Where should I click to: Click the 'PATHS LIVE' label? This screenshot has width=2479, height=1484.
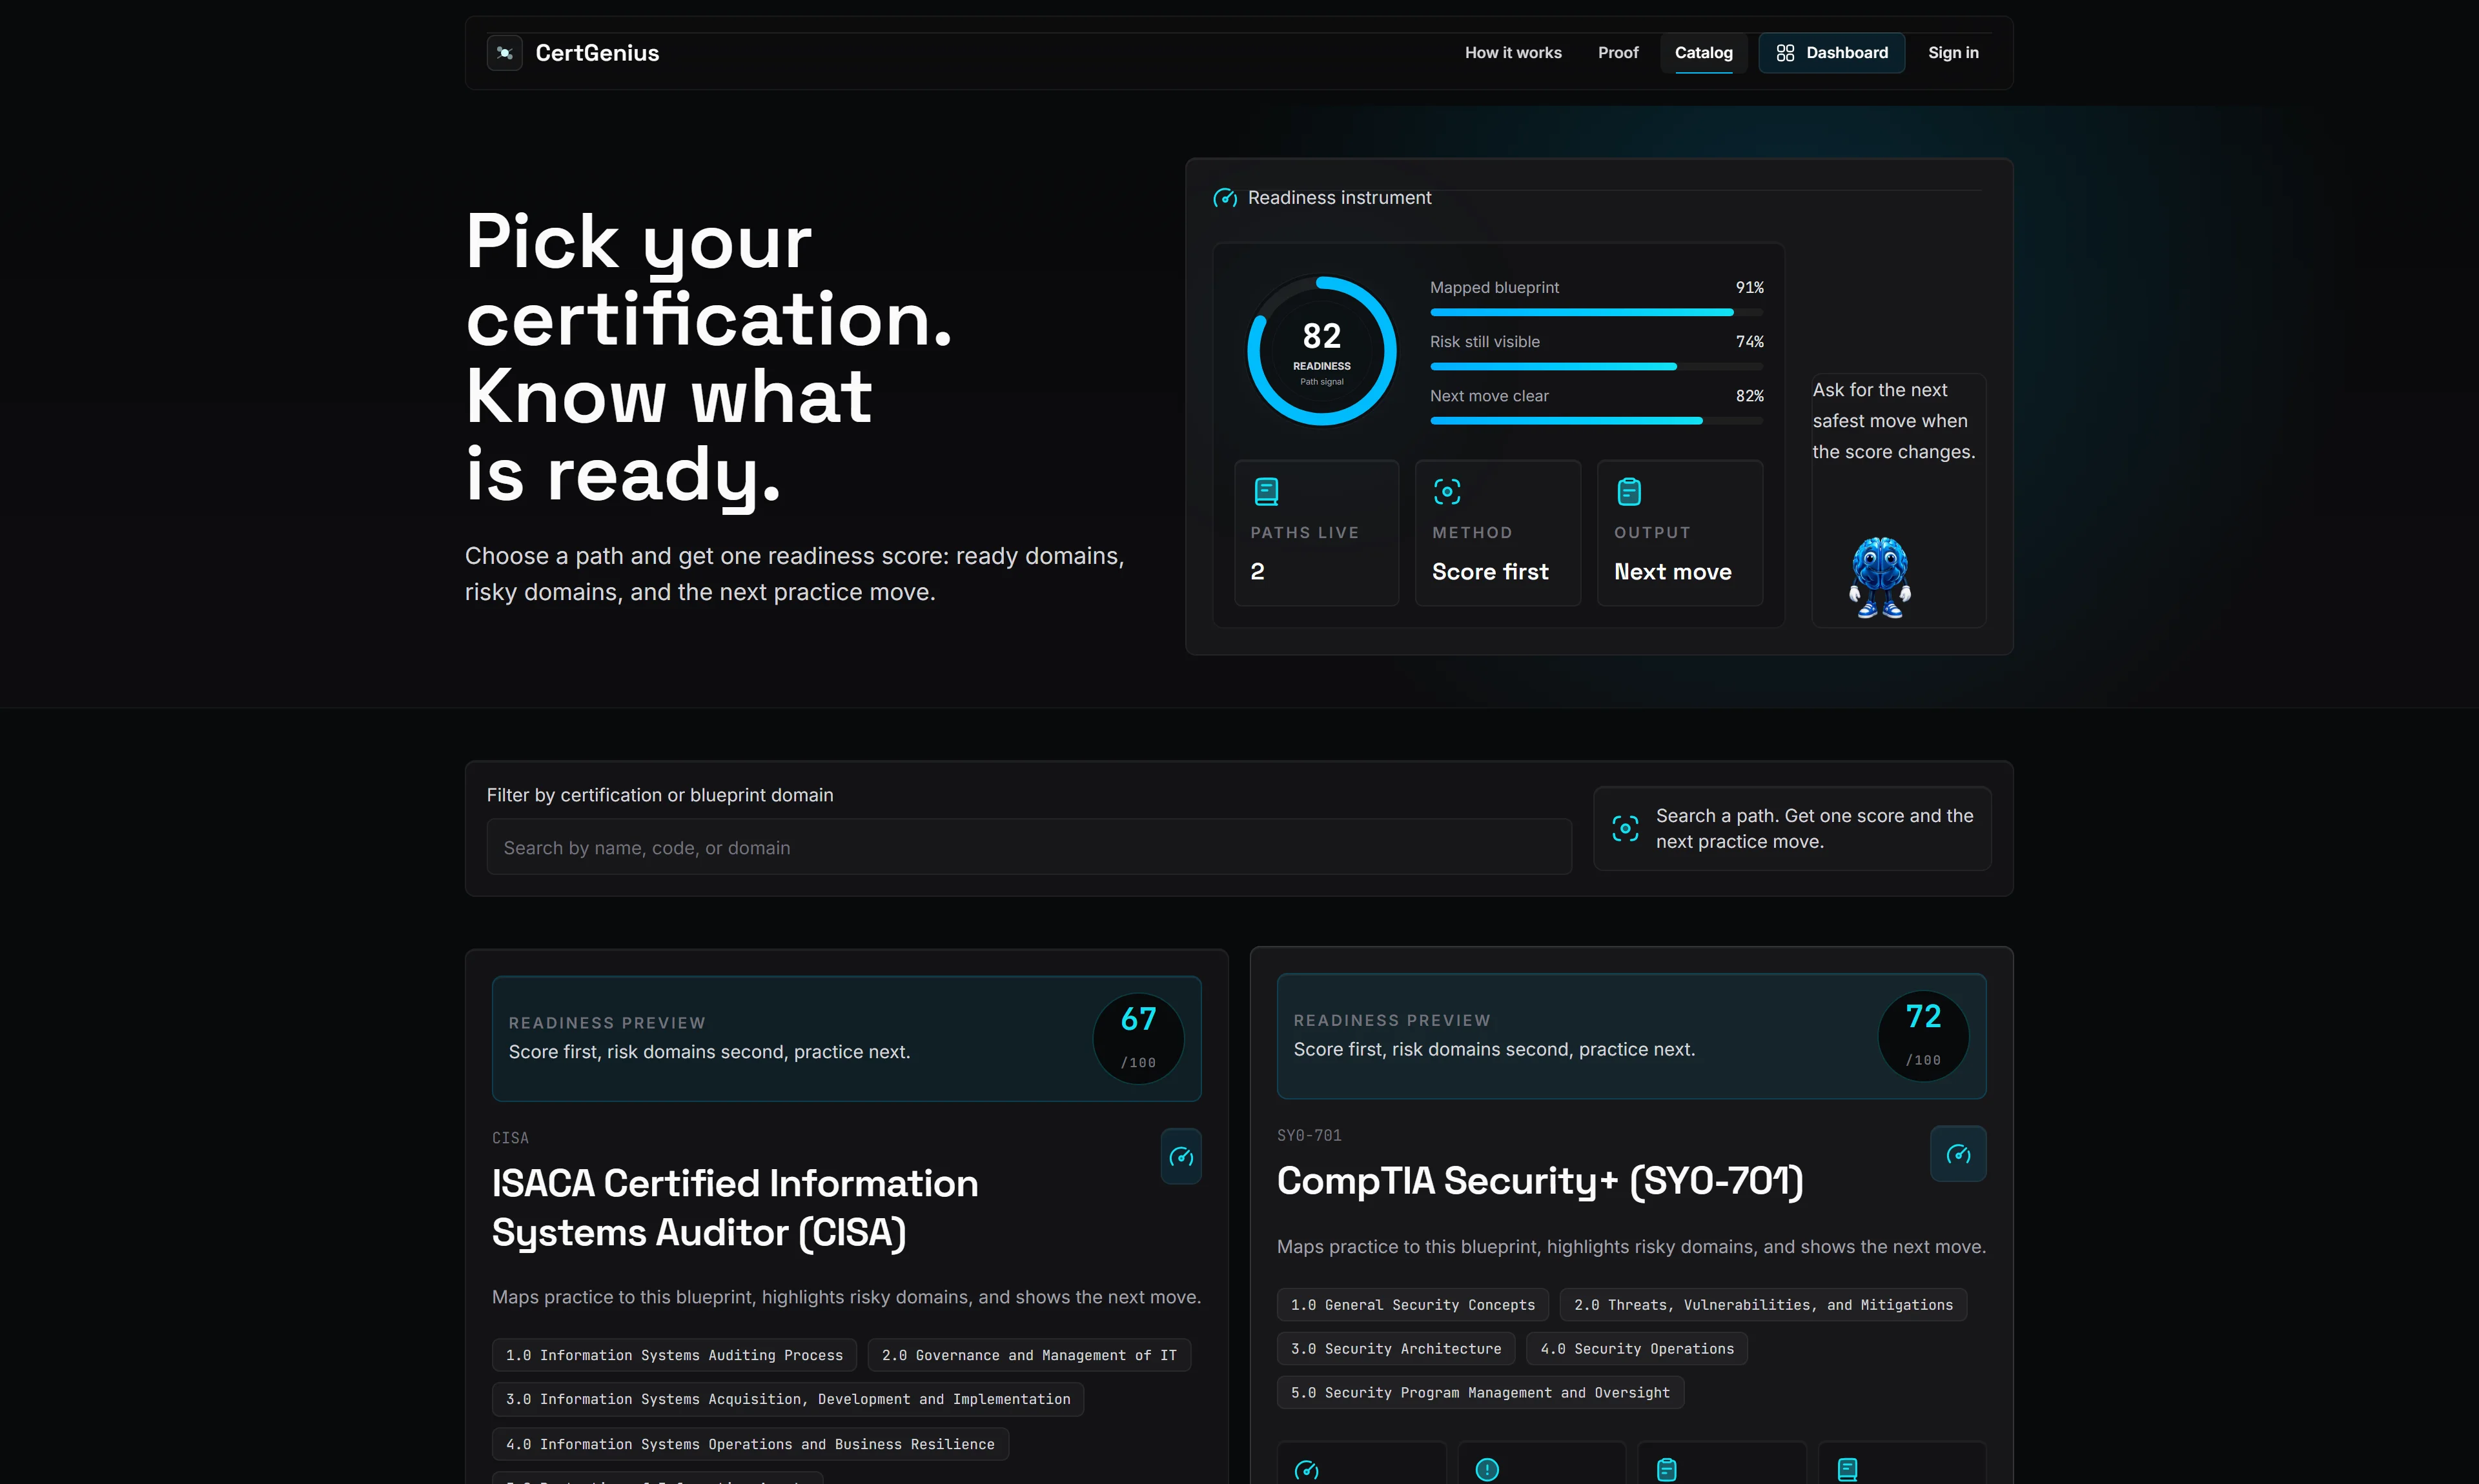click(1305, 533)
